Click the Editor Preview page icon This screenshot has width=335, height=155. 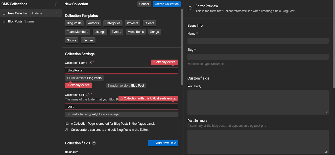[x=191, y=9]
